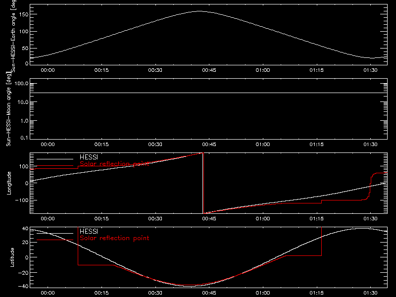
Task: Click the 40 tick label on Latitude plot
Action: click(25, 229)
